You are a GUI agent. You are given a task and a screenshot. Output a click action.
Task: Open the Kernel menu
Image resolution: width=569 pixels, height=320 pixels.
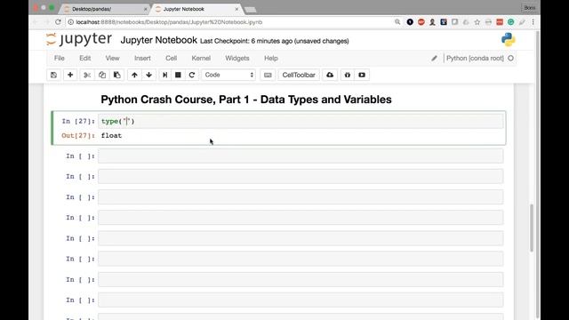(201, 58)
